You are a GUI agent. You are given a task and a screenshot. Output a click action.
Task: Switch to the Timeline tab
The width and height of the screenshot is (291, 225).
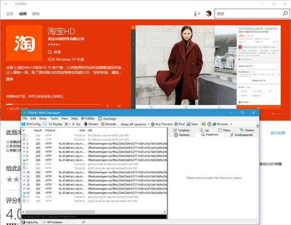tap(246, 130)
